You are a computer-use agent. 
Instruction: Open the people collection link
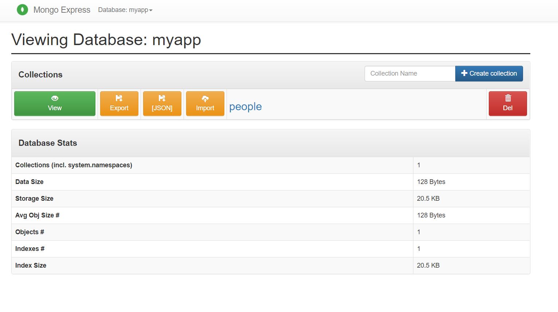tap(245, 107)
